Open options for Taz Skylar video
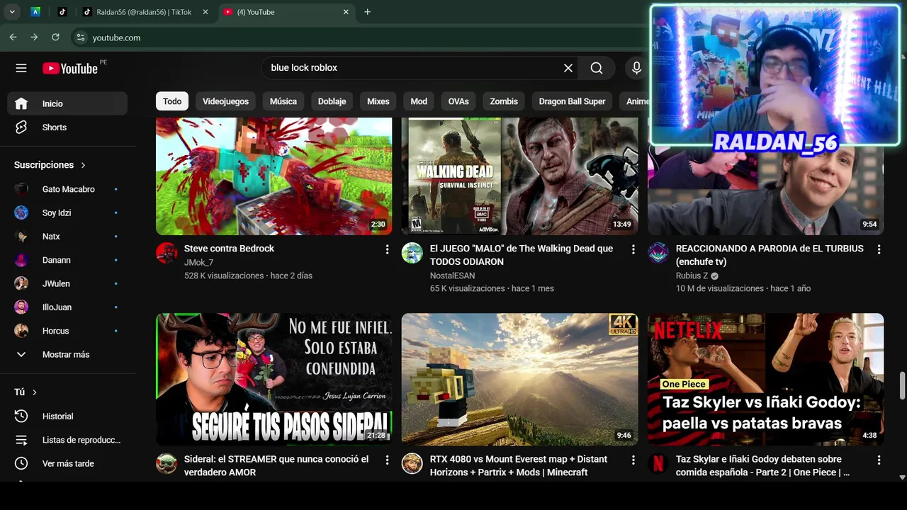 (879, 460)
